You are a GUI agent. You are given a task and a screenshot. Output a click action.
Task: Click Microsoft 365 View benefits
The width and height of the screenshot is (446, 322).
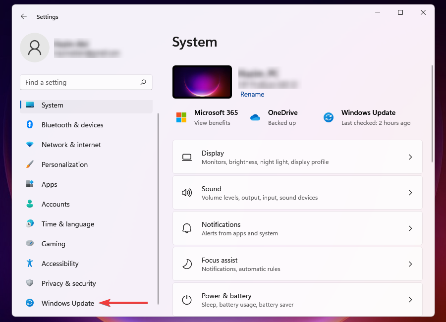click(x=212, y=123)
